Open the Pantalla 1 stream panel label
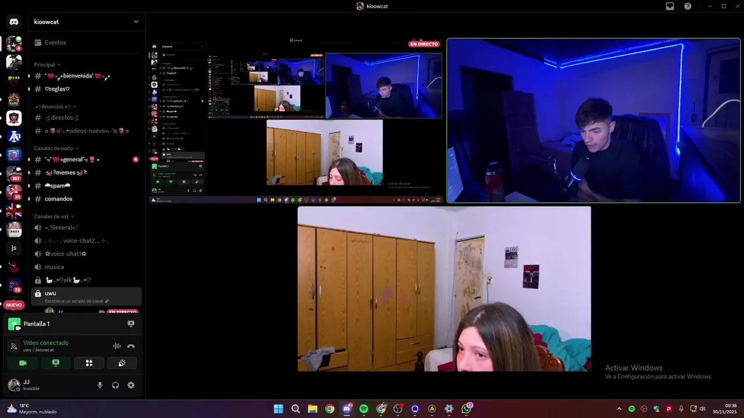The image size is (744, 418). 36,324
